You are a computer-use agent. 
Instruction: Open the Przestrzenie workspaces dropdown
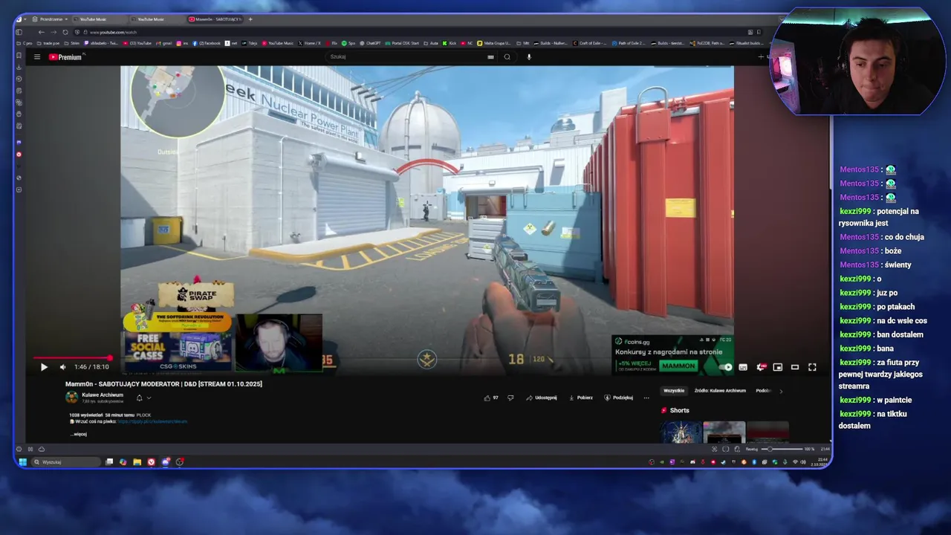click(x=51, y=19)
